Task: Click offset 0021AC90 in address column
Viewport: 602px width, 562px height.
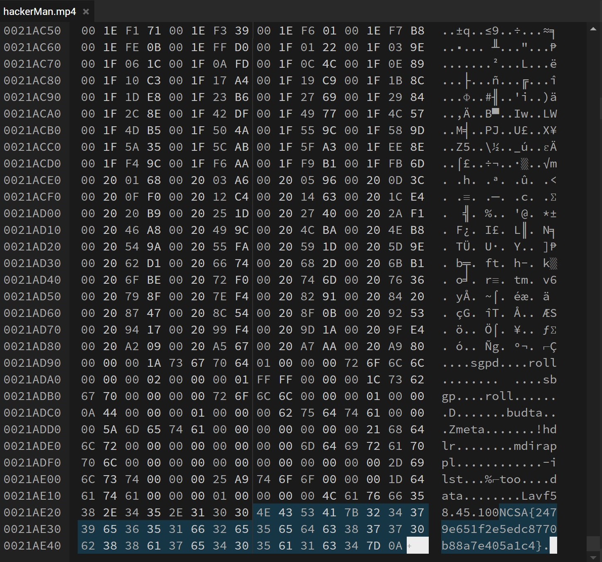Action: tap(32, 97)
